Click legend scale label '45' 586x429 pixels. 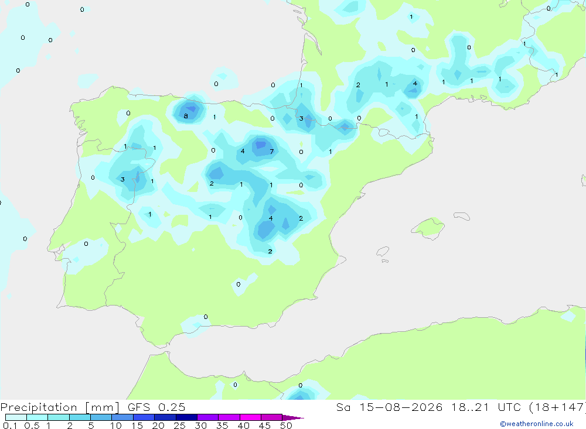tap(265, 425)
